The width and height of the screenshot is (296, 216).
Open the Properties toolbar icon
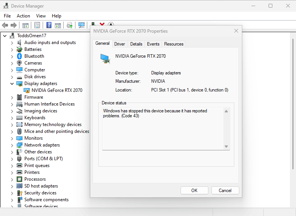pos(37,25)
